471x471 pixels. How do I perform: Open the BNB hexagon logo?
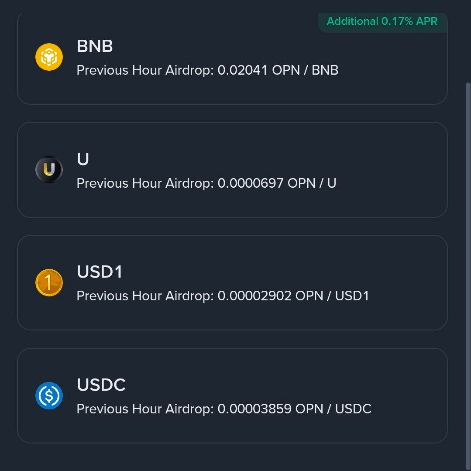pyautogui.click(x=49, y=57)
